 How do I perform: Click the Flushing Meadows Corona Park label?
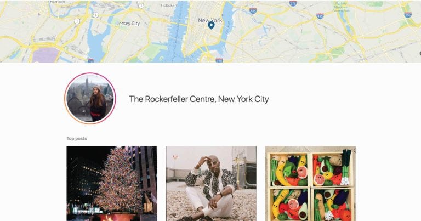(x=341, y=7)
